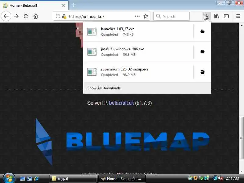Open a new tab with the plus button

click(74, 5)
